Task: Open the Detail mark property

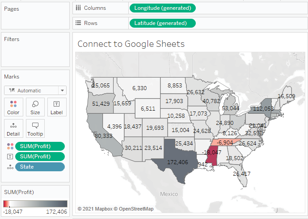Action: pos(13,128)
